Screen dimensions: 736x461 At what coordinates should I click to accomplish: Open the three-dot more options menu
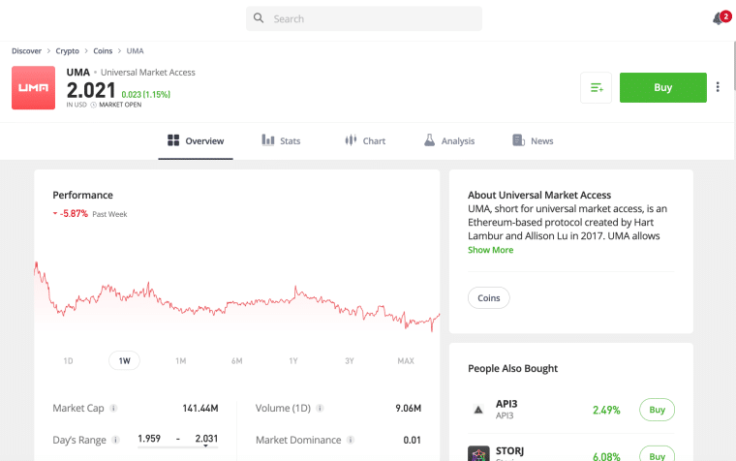[x=718, y=87]
